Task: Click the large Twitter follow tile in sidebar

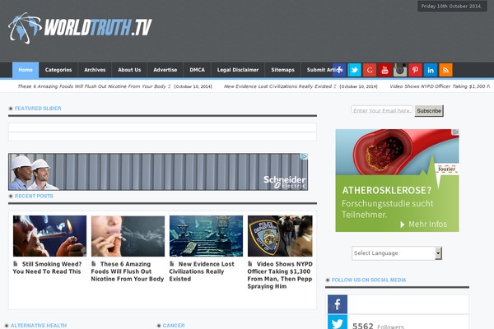Action: coord(338,322)
